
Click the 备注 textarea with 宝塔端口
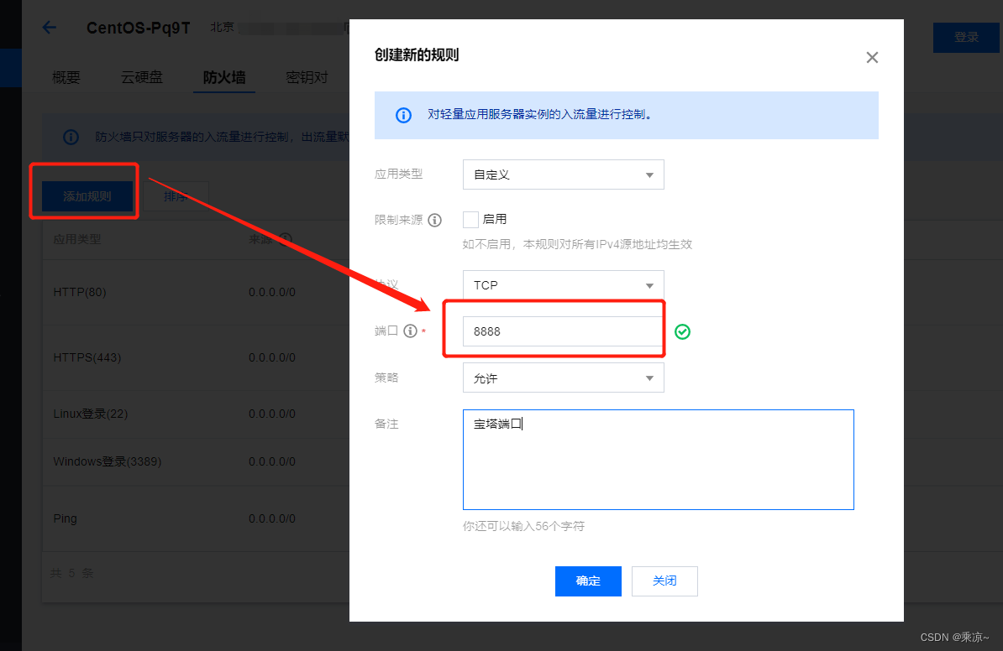coord(659,460)
